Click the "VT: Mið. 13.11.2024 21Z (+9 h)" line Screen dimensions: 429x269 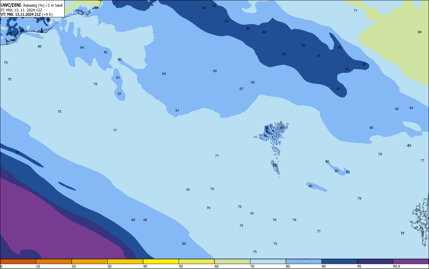pyautogui.click(x=26, y=14)
